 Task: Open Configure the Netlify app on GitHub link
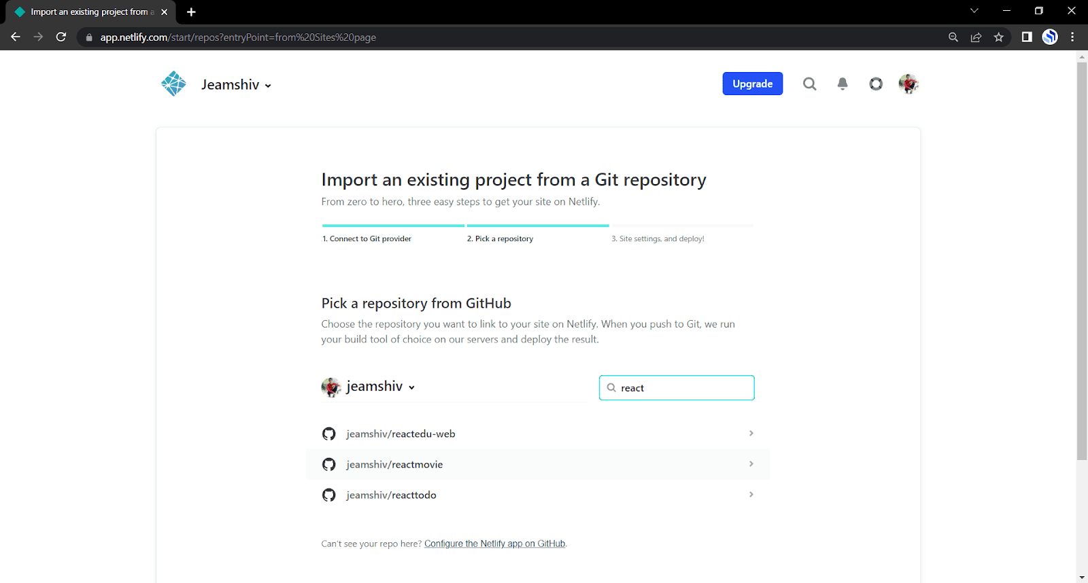(495, 544)
